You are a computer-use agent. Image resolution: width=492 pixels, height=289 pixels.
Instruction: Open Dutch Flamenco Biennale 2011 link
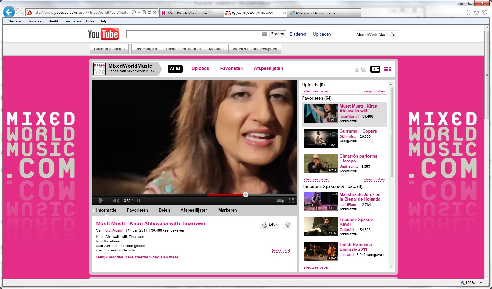[x=356, y=247]
